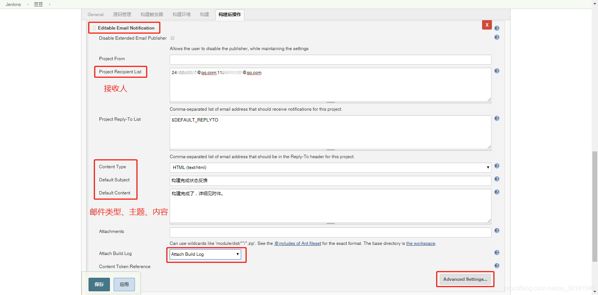Screen dimensions: 598x295
Task: Open the Content Type dropdown
Action: pyautogui.click(x=330, y=168)
